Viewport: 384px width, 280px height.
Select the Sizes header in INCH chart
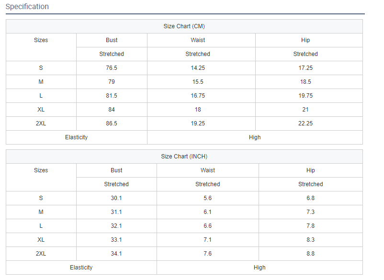pos(41,170)
